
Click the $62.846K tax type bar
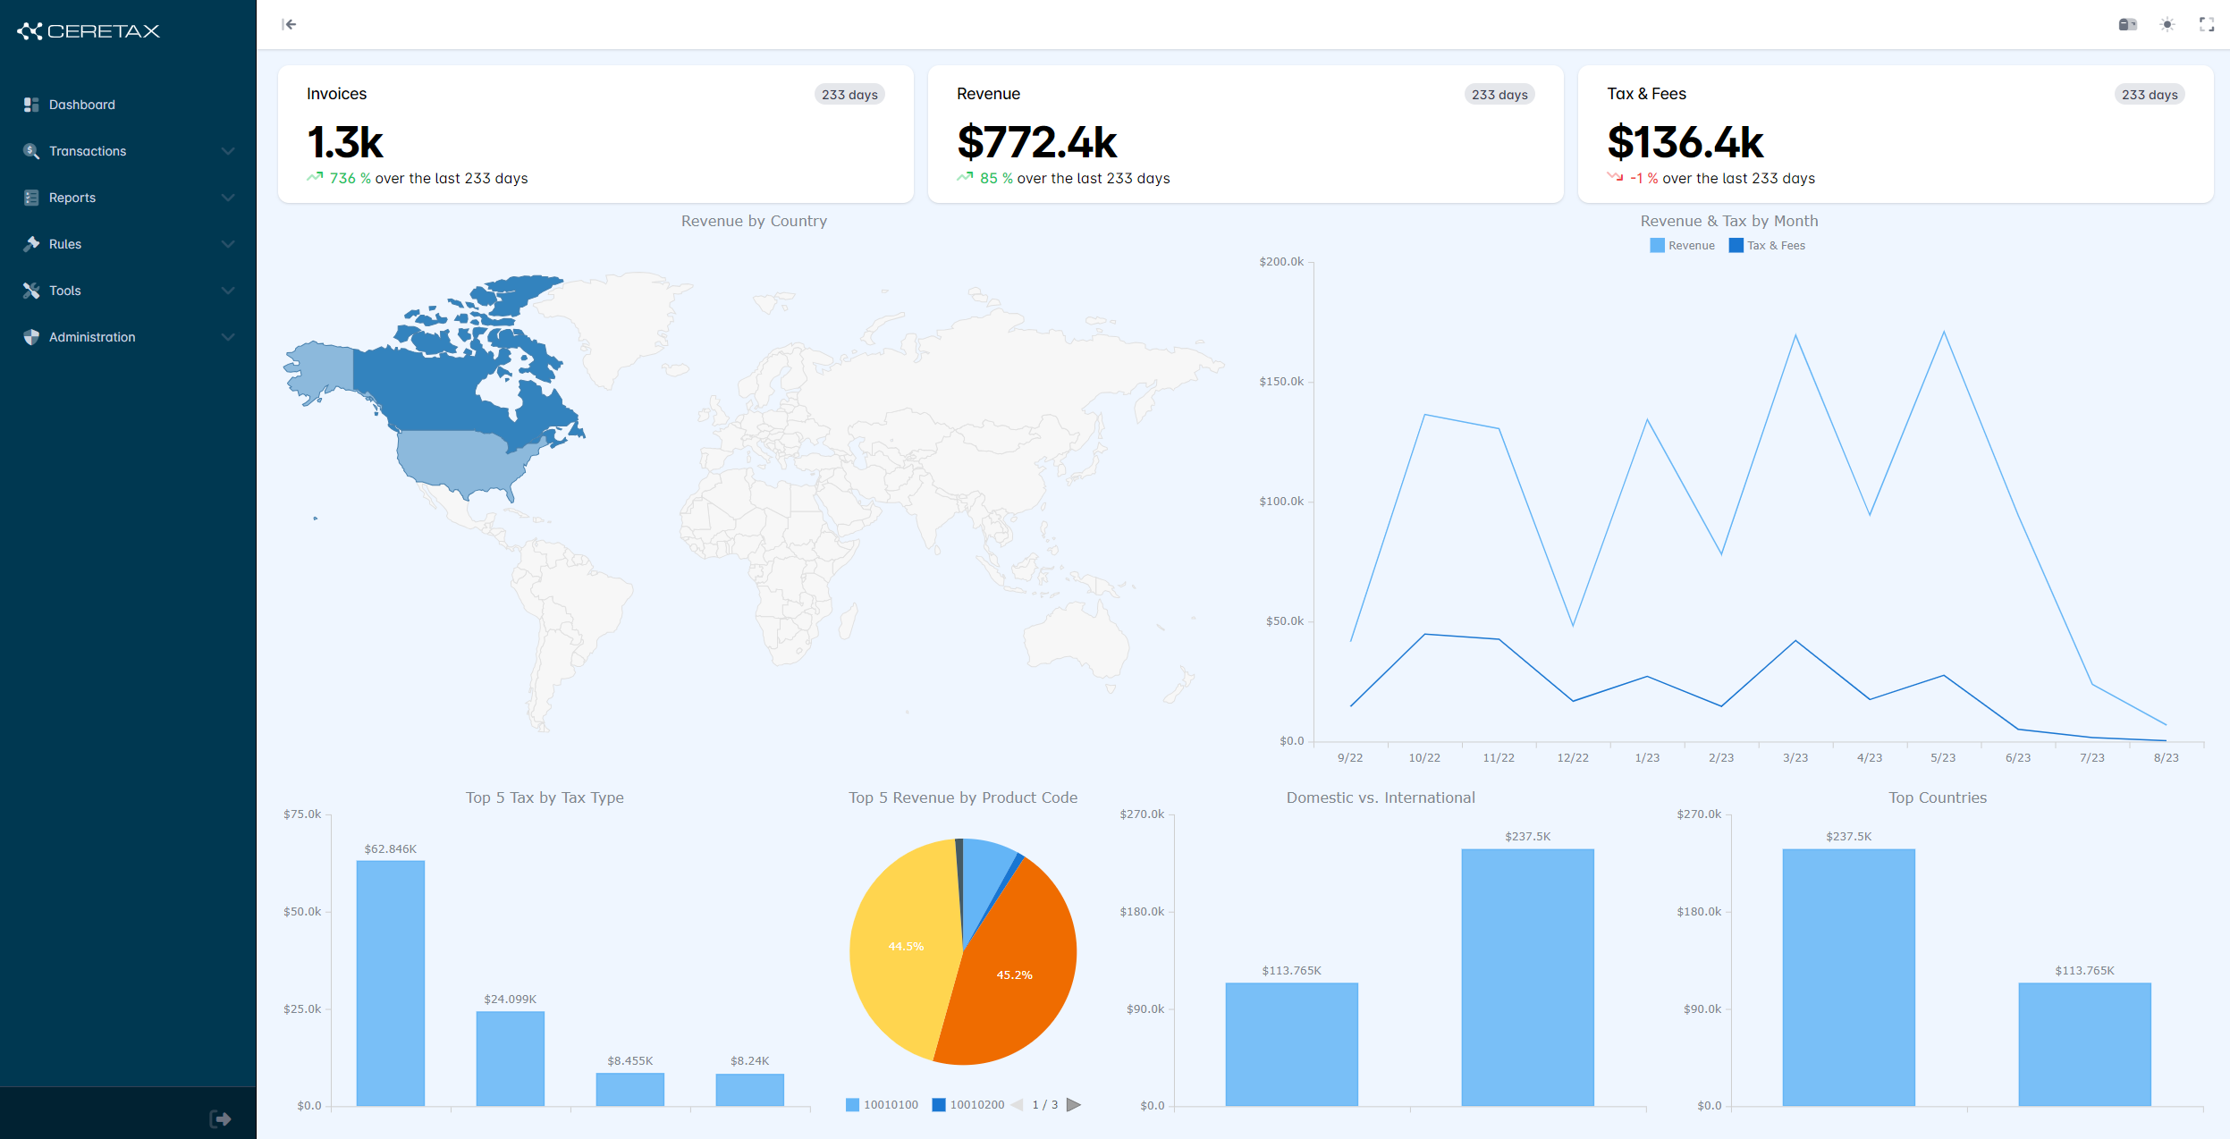coord(391,983)
